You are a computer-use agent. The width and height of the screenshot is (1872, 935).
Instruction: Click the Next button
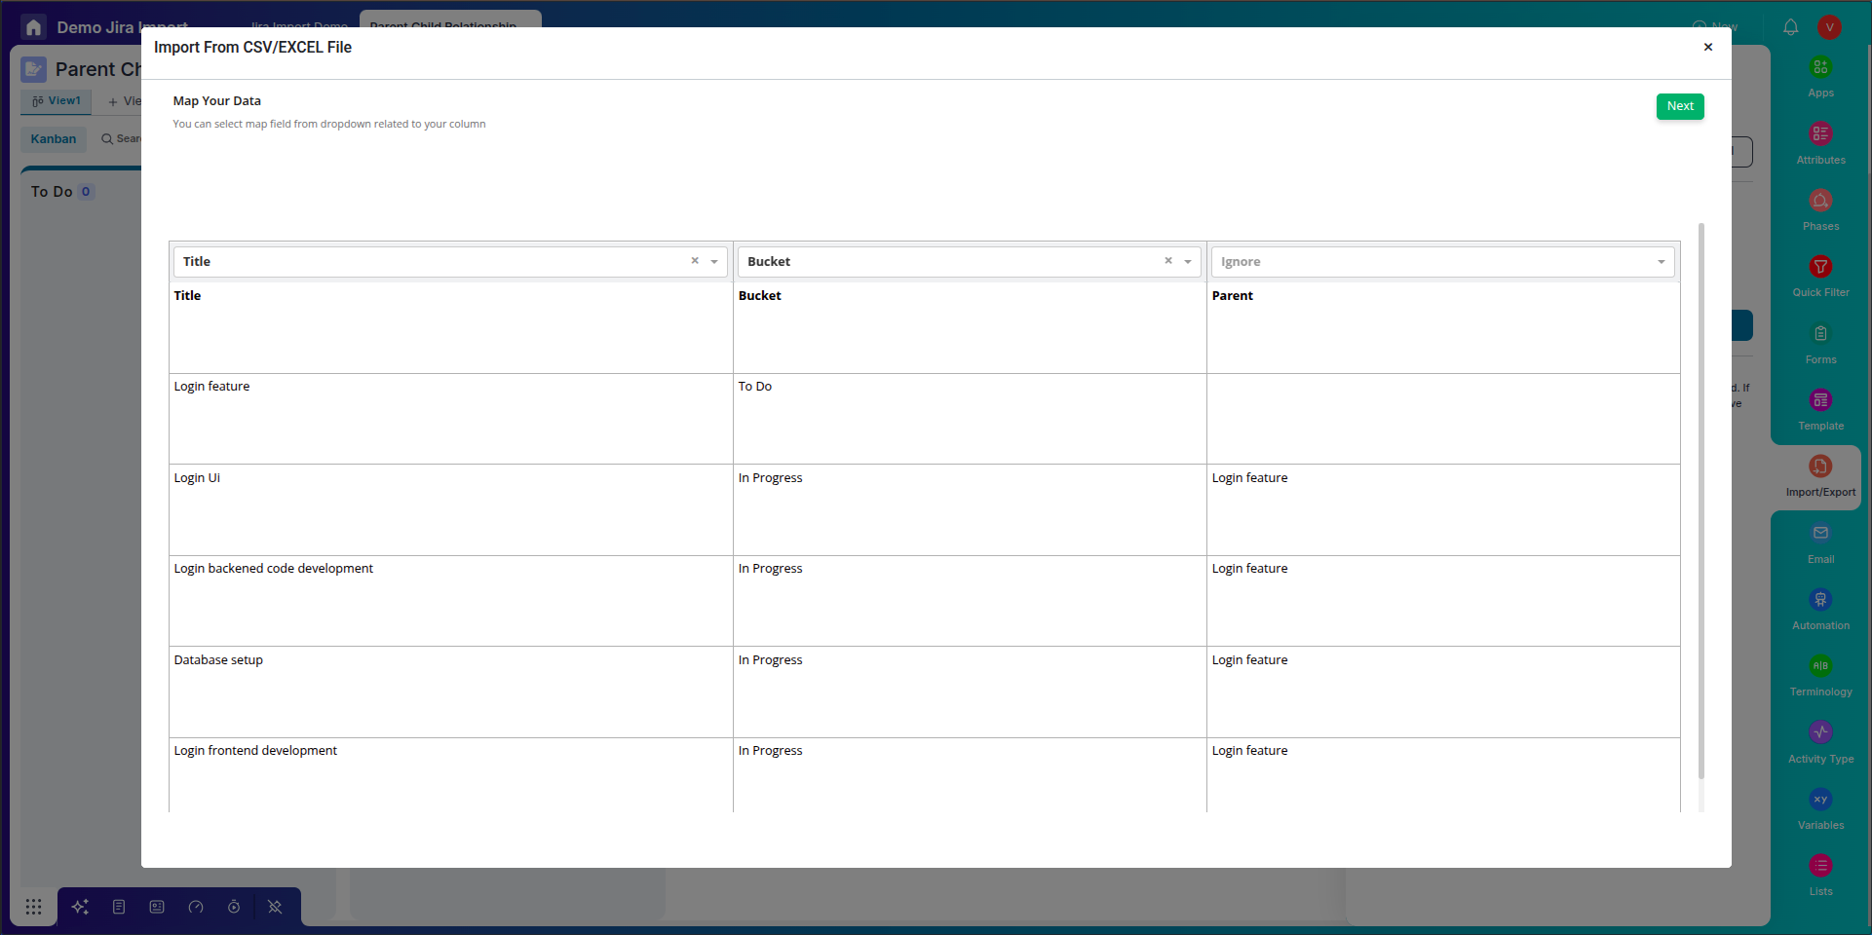pos(1680,106)
